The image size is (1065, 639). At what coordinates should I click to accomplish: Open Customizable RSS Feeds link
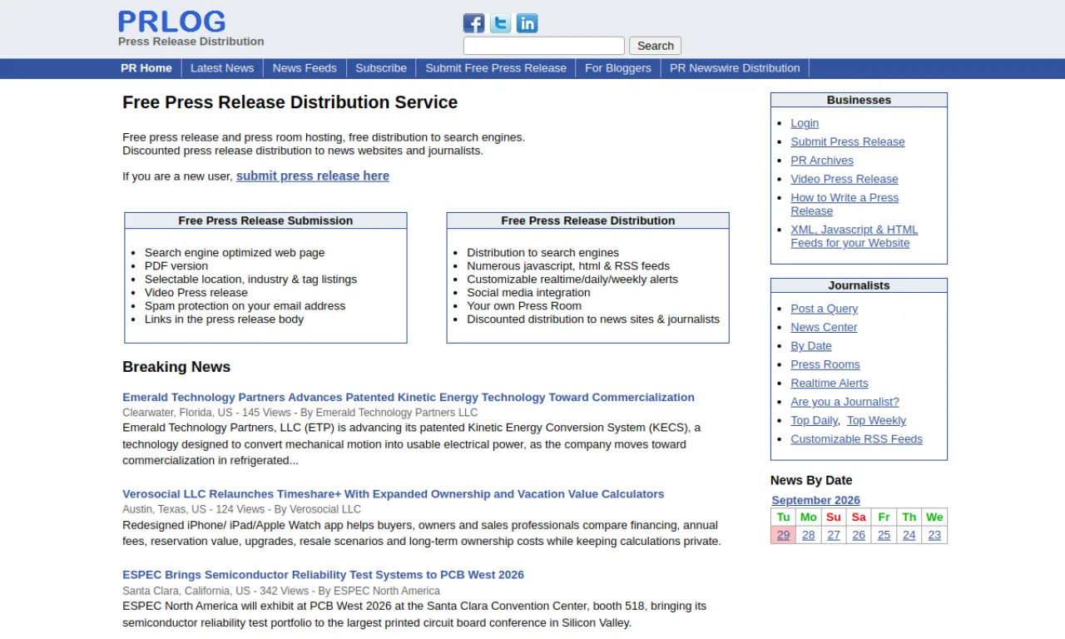857,438
